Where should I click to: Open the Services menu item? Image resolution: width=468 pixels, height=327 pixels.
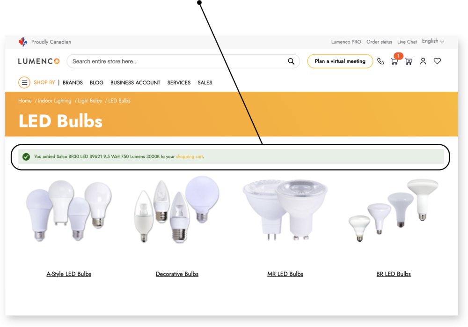point(179,82)
